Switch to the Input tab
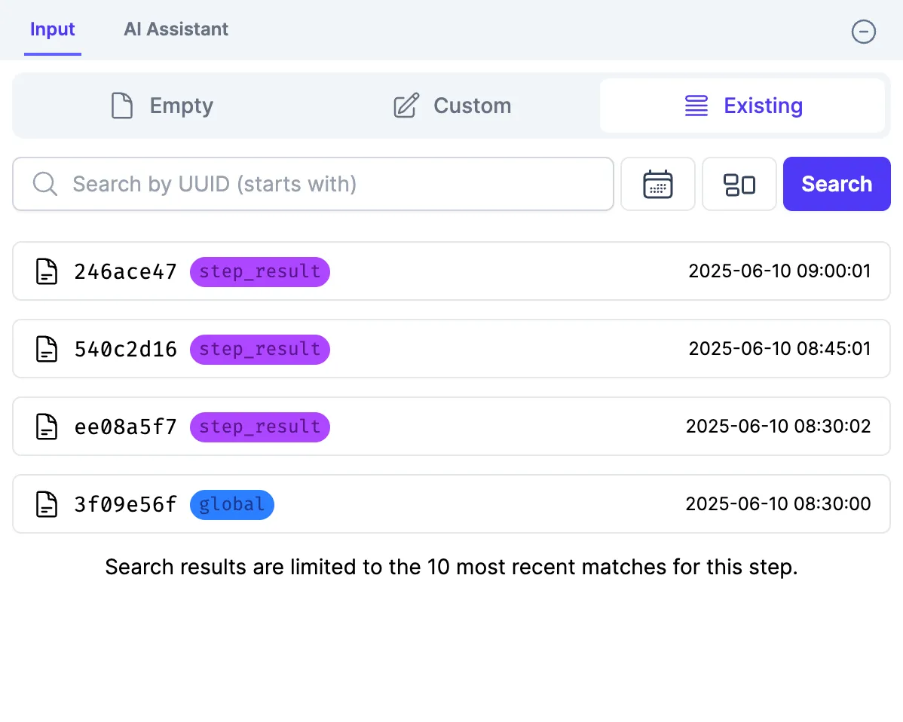This screenshot has width=903, height=722. coord(53,29)
